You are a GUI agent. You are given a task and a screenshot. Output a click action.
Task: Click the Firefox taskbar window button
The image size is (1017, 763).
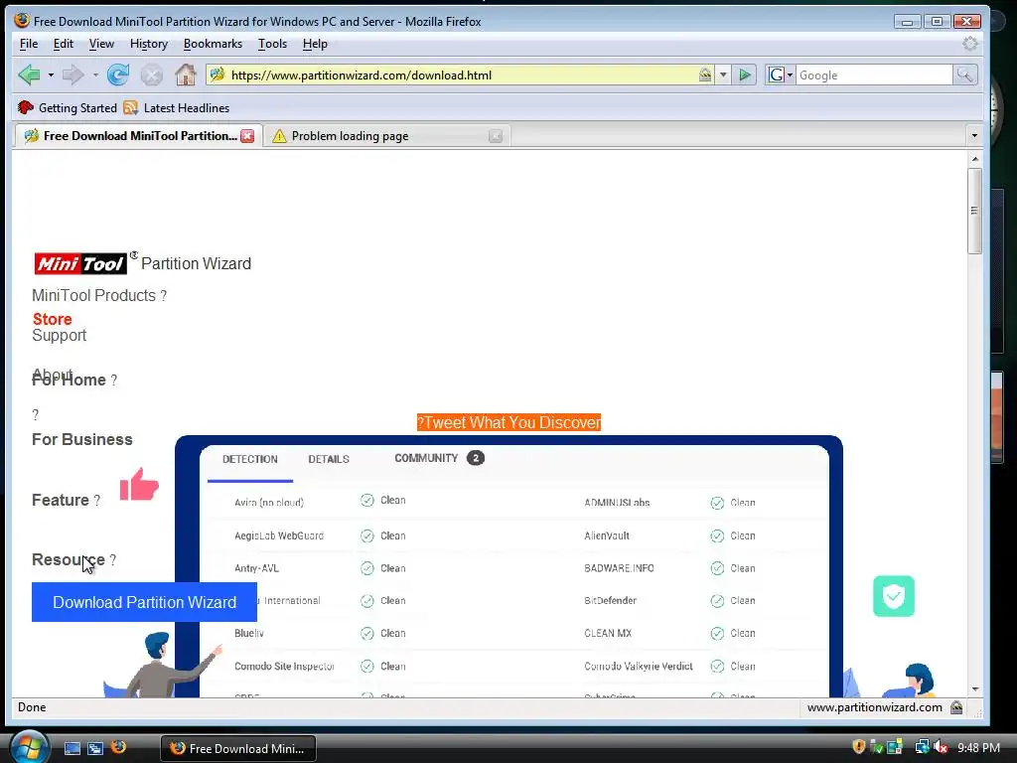coord(238,748)
